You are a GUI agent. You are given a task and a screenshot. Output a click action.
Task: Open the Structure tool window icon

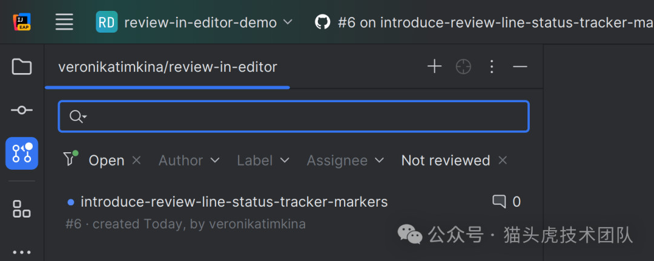[22, 209]
